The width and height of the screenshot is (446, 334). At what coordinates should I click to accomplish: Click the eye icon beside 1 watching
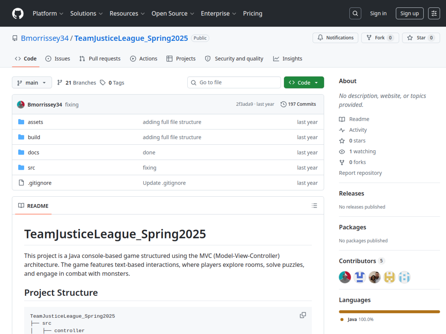tap(342, 152)
